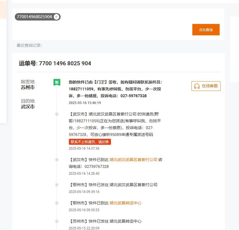Click timeline dot for 14:28:40 arrival entry
The image size is (239, 230).
coord(57,160)
